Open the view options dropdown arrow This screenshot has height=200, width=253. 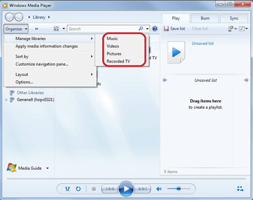click(64, 29)
